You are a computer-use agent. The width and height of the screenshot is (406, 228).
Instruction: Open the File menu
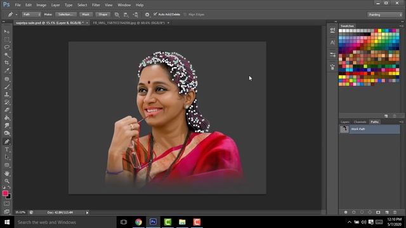[18, 5]
